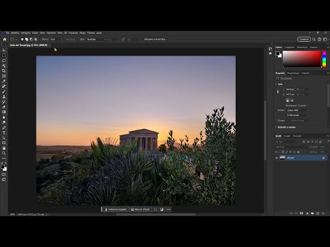Open the File menu
Viewport: 330px width, 247px height.
pyautogui.click(x=8, y=33)
